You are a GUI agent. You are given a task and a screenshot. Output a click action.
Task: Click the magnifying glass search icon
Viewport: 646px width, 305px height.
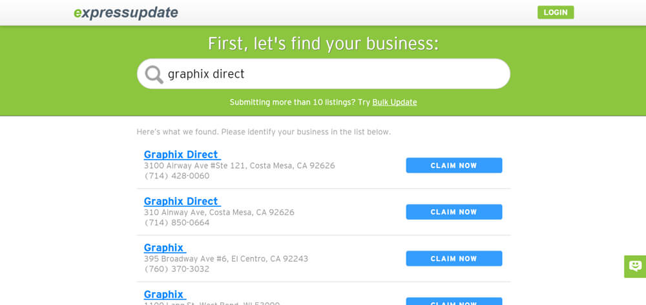click(x=154, y=74)
